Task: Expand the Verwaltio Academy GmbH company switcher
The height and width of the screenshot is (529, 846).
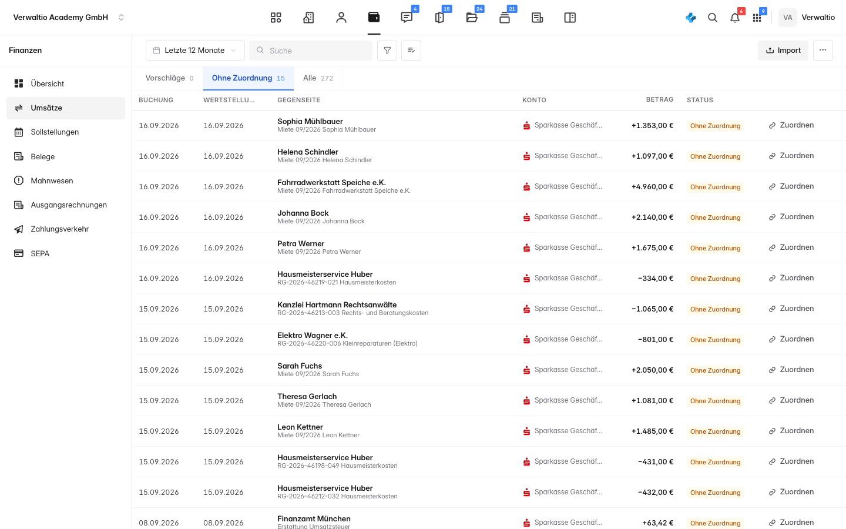Action: pyautogui.click(x=69, y=18)
